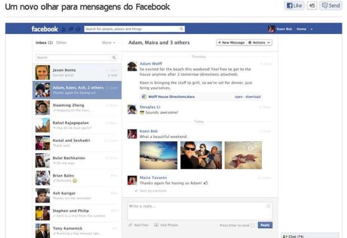Go to Home in top bar
This screenshot has height=238, width=347.
click(301, 29)
